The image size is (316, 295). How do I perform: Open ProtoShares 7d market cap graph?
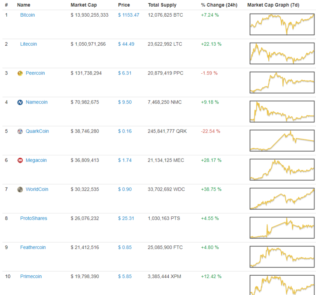pos(282,228)
